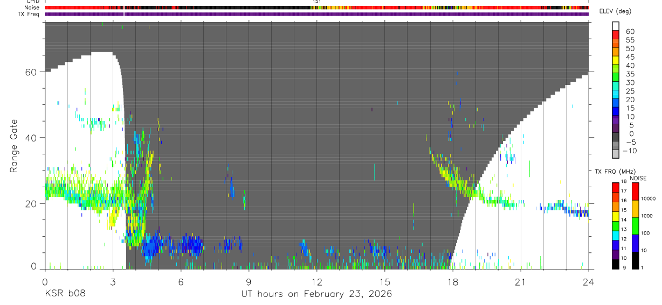
Task: Pick the black 1–10 swatch in the NOISE bar
Action: tap(635, 260)
